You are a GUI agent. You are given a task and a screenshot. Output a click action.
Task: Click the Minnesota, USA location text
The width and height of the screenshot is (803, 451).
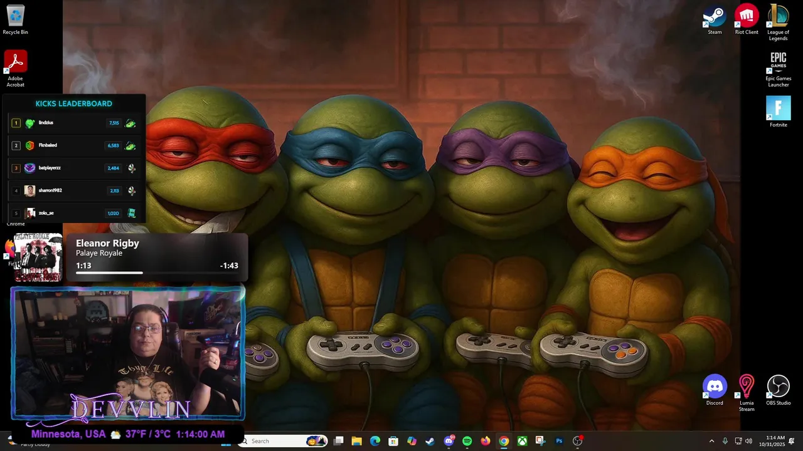[68, 434]
